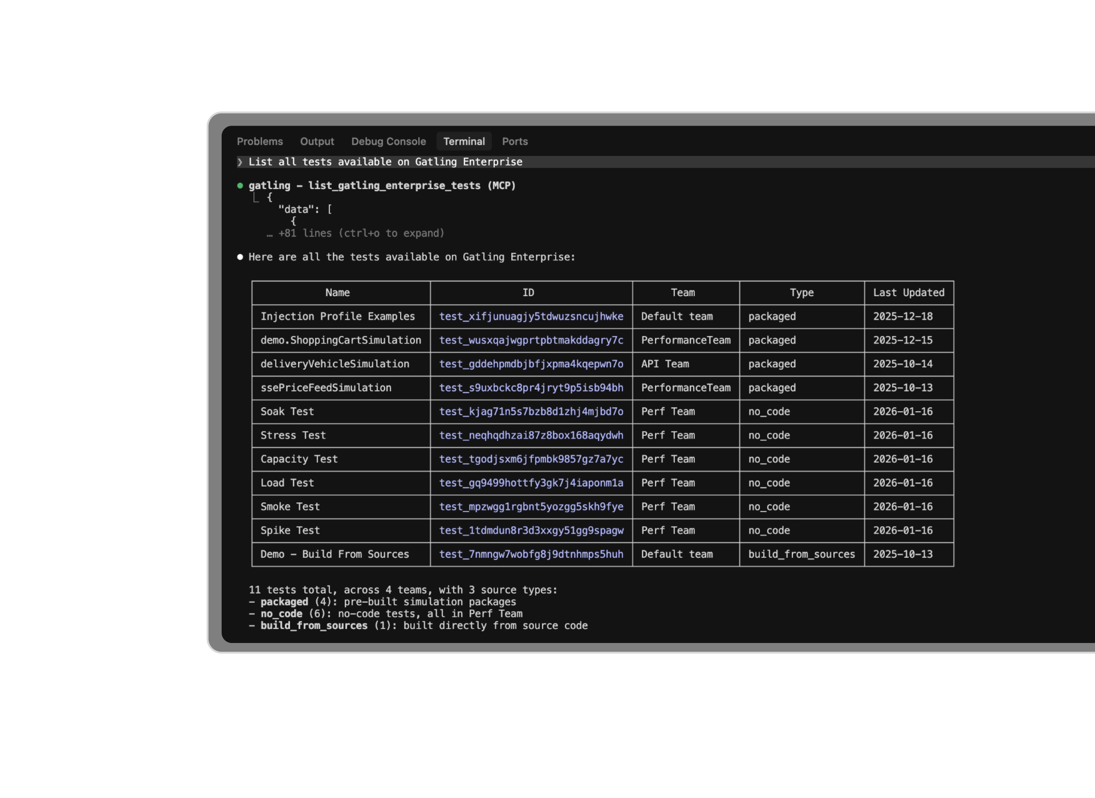Click the Last Updated column header
The image size is (1095, 798).
(908, 293)
